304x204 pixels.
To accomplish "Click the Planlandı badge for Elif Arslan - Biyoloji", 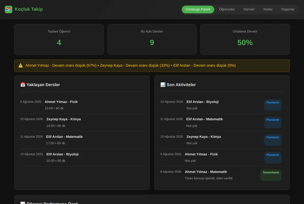I will coord(273,105).
